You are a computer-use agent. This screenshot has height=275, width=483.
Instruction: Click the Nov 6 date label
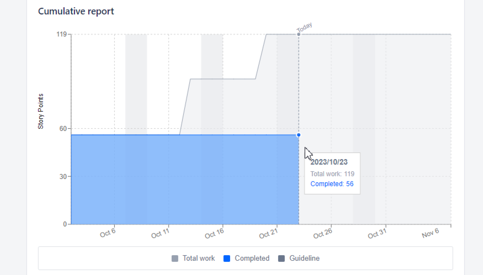pyautogui.click(x=430, y=234)
